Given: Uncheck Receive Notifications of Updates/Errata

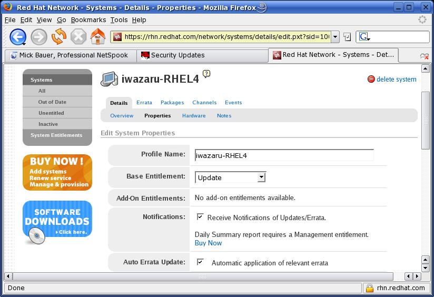Looking at the screenshot, I should [x=200, y=216].
